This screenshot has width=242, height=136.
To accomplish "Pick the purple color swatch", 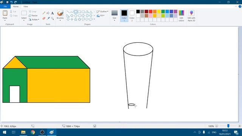I will click(x=175, y=12).
